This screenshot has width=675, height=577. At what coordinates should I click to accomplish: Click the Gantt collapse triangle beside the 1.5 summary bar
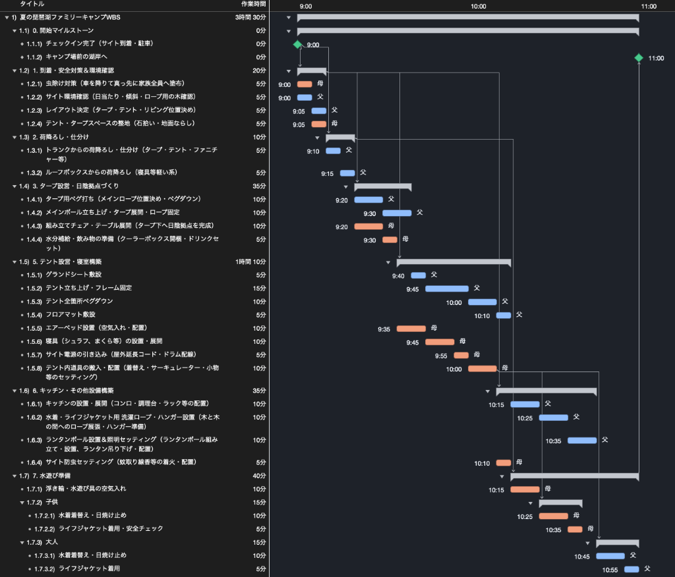coord(388,262)
